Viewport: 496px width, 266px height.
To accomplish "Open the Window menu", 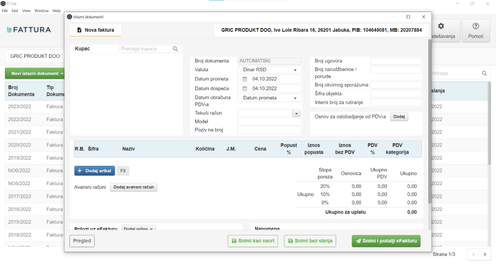I will 41,10.
